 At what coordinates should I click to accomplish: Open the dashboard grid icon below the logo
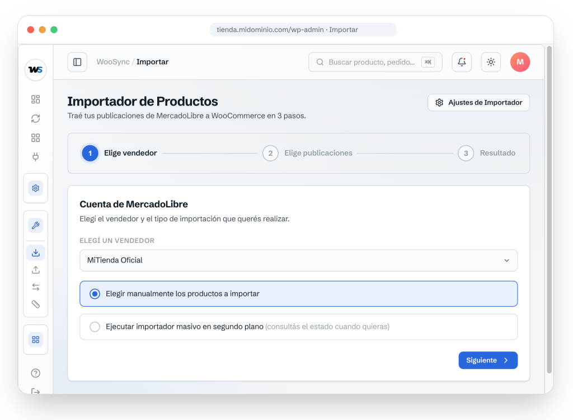click(x=35, y=99)
